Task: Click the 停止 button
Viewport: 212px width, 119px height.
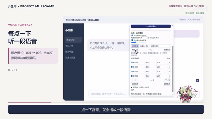Action: tap(151, 50)
